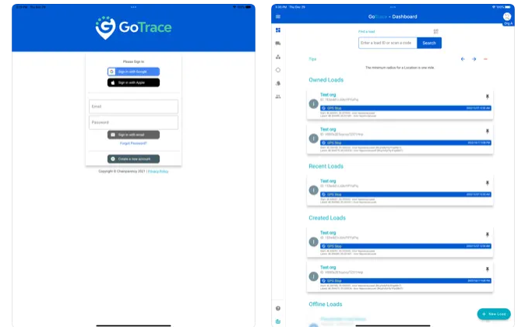
Task: Open second Test org load in Owned Loads
Action: (328, 129)
